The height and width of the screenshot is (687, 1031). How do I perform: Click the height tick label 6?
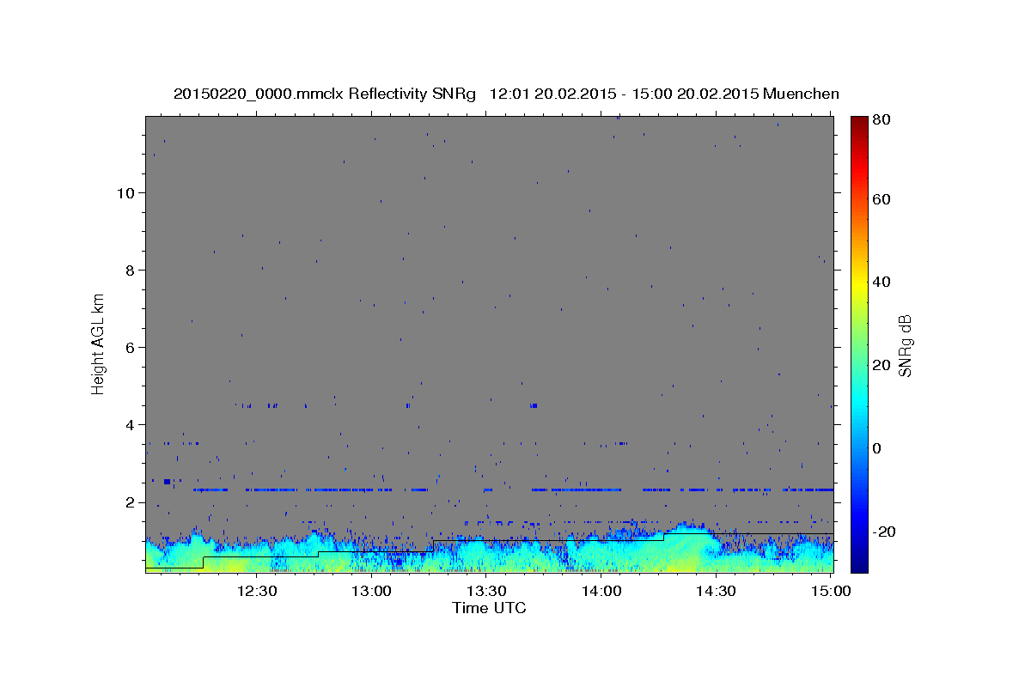point(131,348)
